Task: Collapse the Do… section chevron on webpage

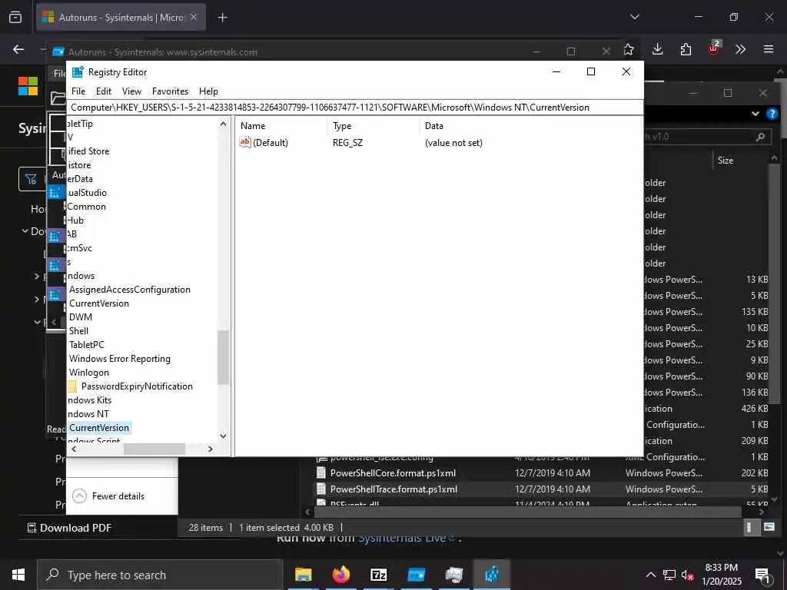Action: (x=25, y=231)
